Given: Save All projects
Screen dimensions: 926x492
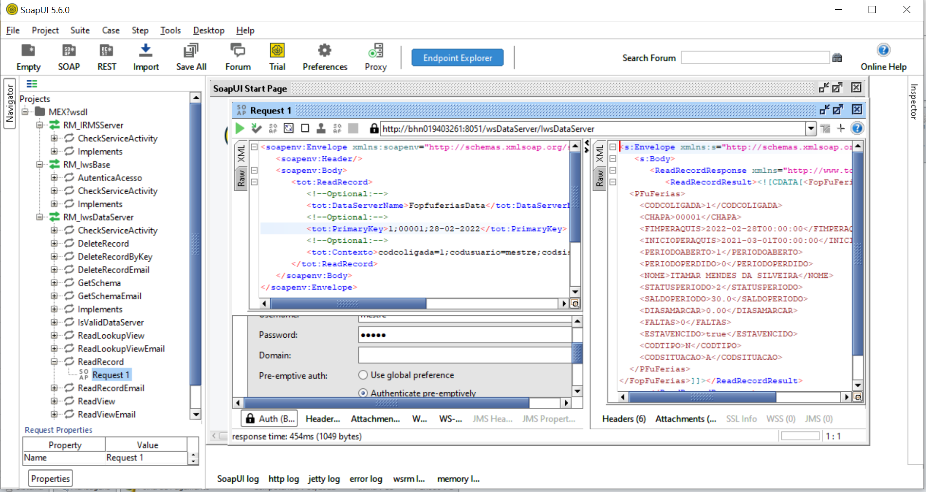Looking at the screenshot, I should (x=191, y=57).
